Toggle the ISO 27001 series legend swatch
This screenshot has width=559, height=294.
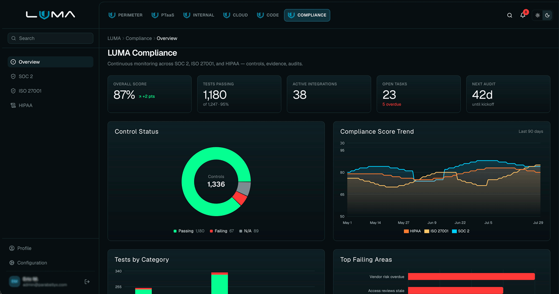(427, 231)
